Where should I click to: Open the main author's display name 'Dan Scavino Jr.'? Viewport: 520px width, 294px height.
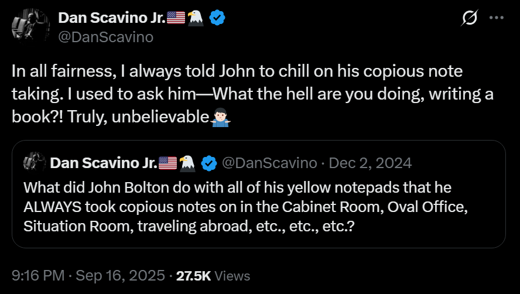(112, 18)
